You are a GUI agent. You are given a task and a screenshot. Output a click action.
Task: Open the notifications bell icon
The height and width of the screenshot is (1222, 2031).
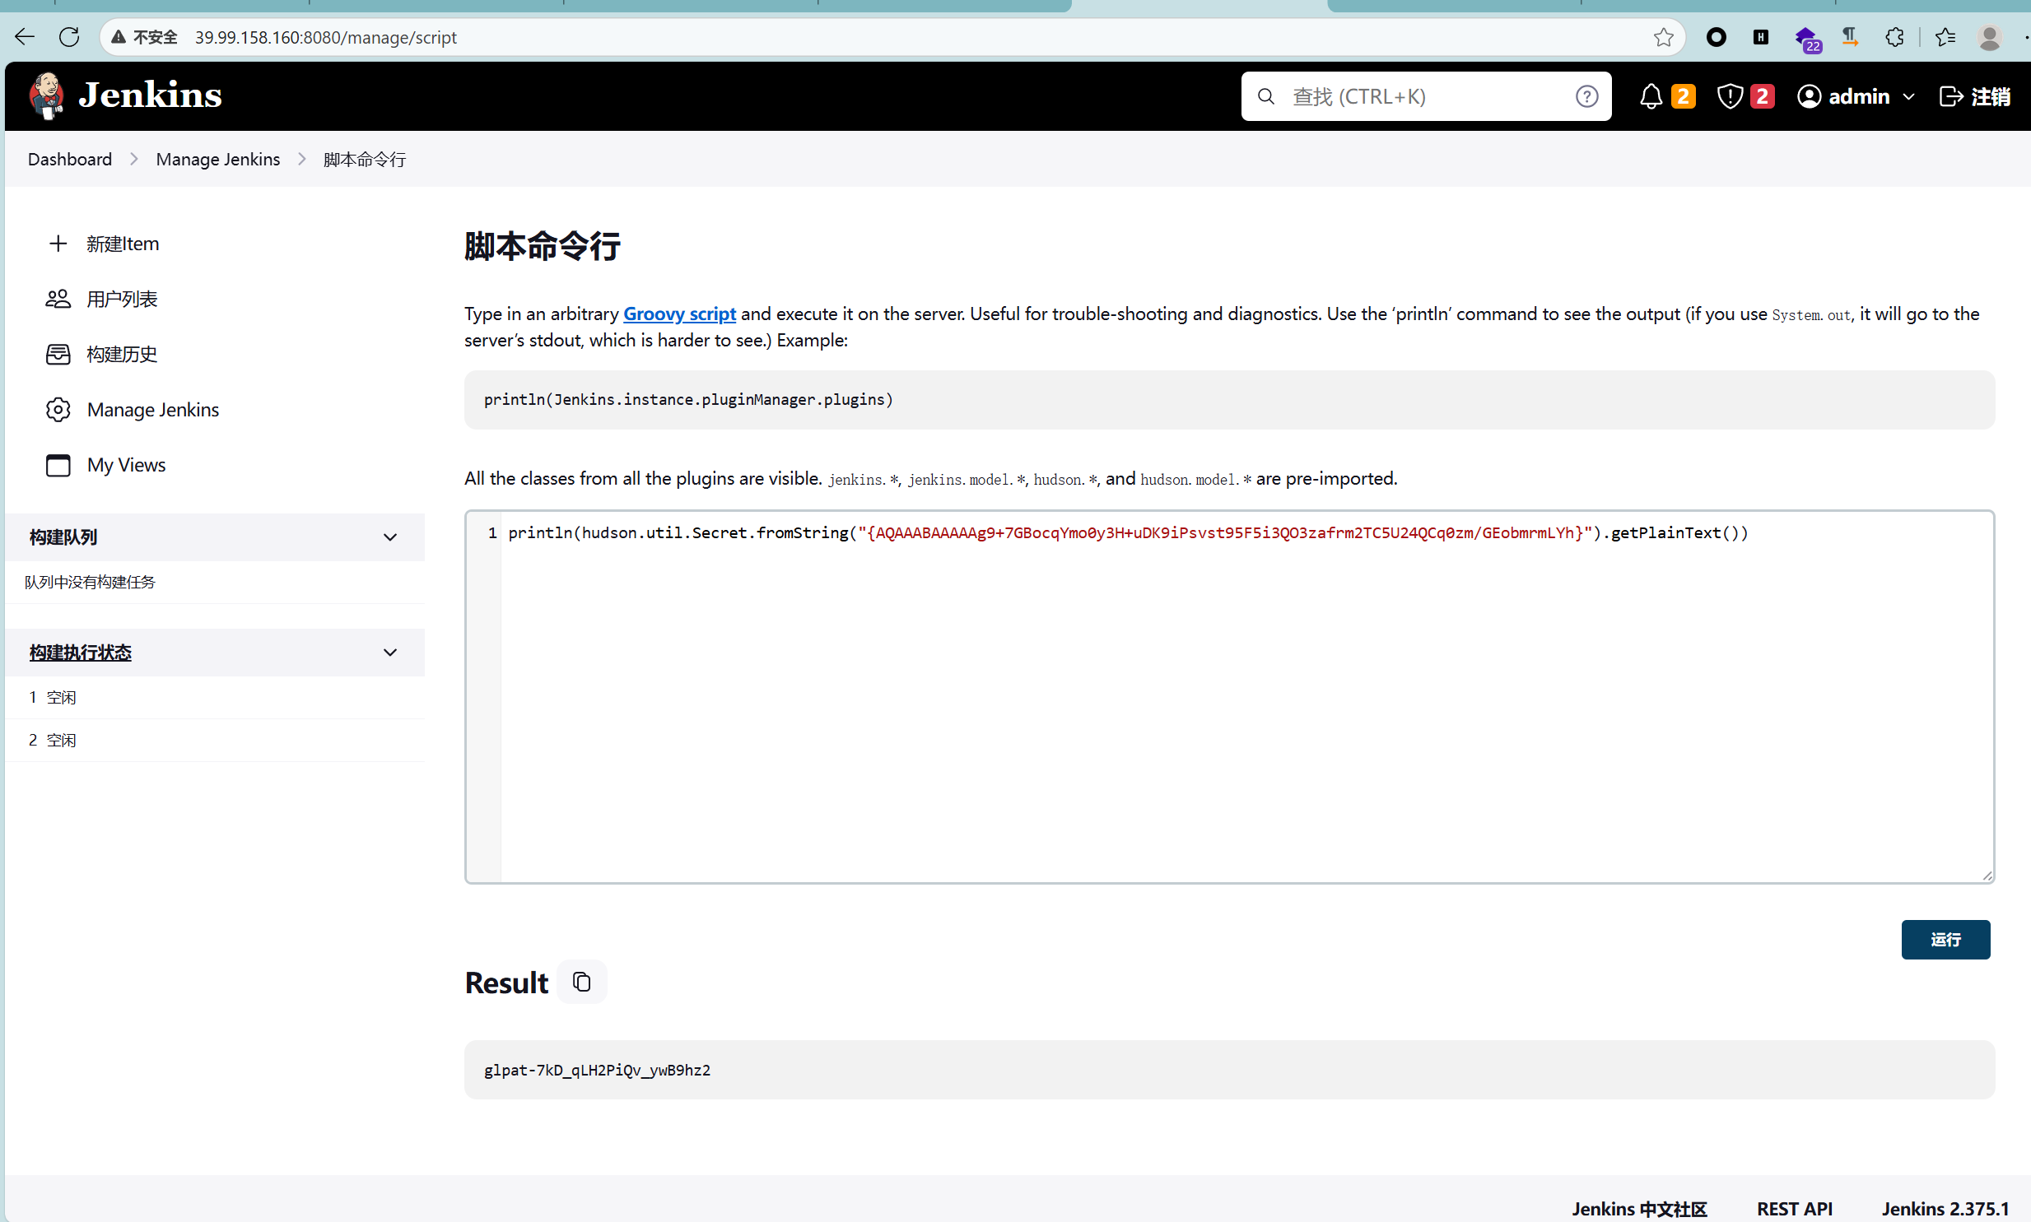pos(1651,96)
